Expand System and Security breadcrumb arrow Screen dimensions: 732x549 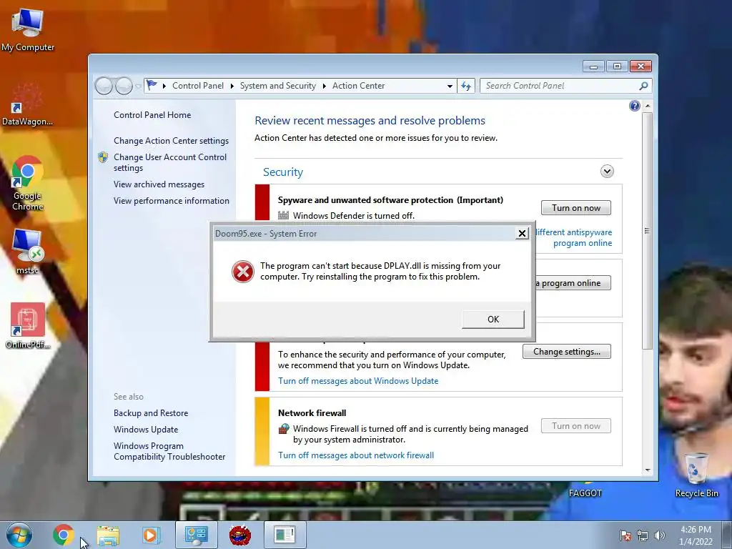pos(324,86)
